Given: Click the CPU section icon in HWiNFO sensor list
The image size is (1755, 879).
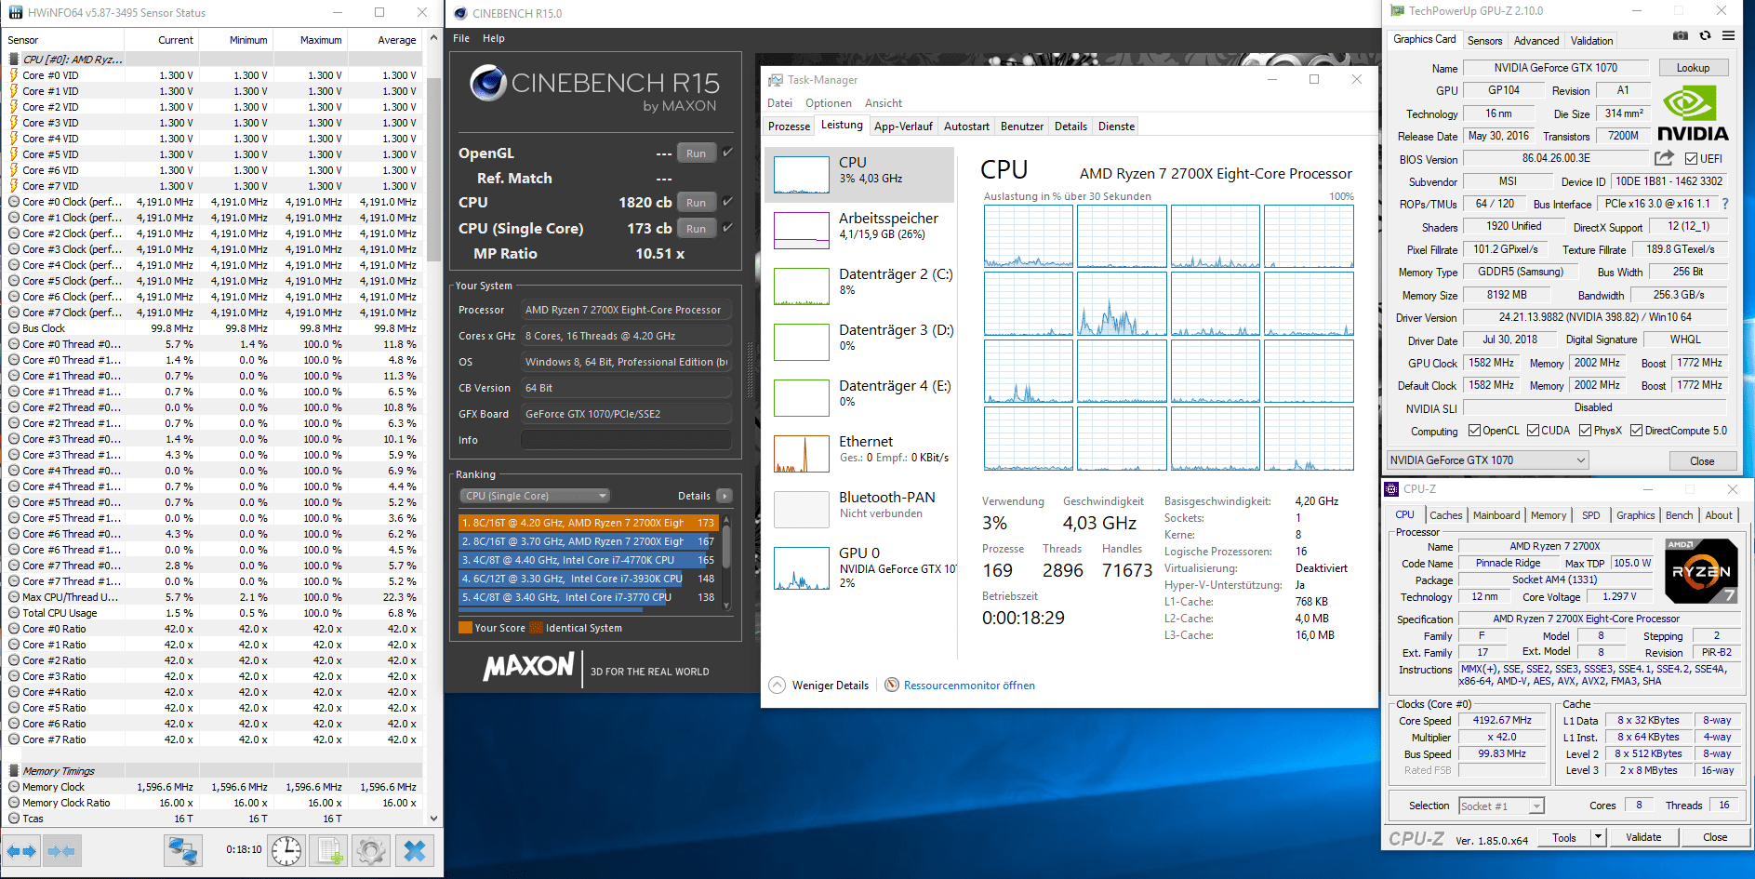Looking at the screenshot, I should point(14,60).
